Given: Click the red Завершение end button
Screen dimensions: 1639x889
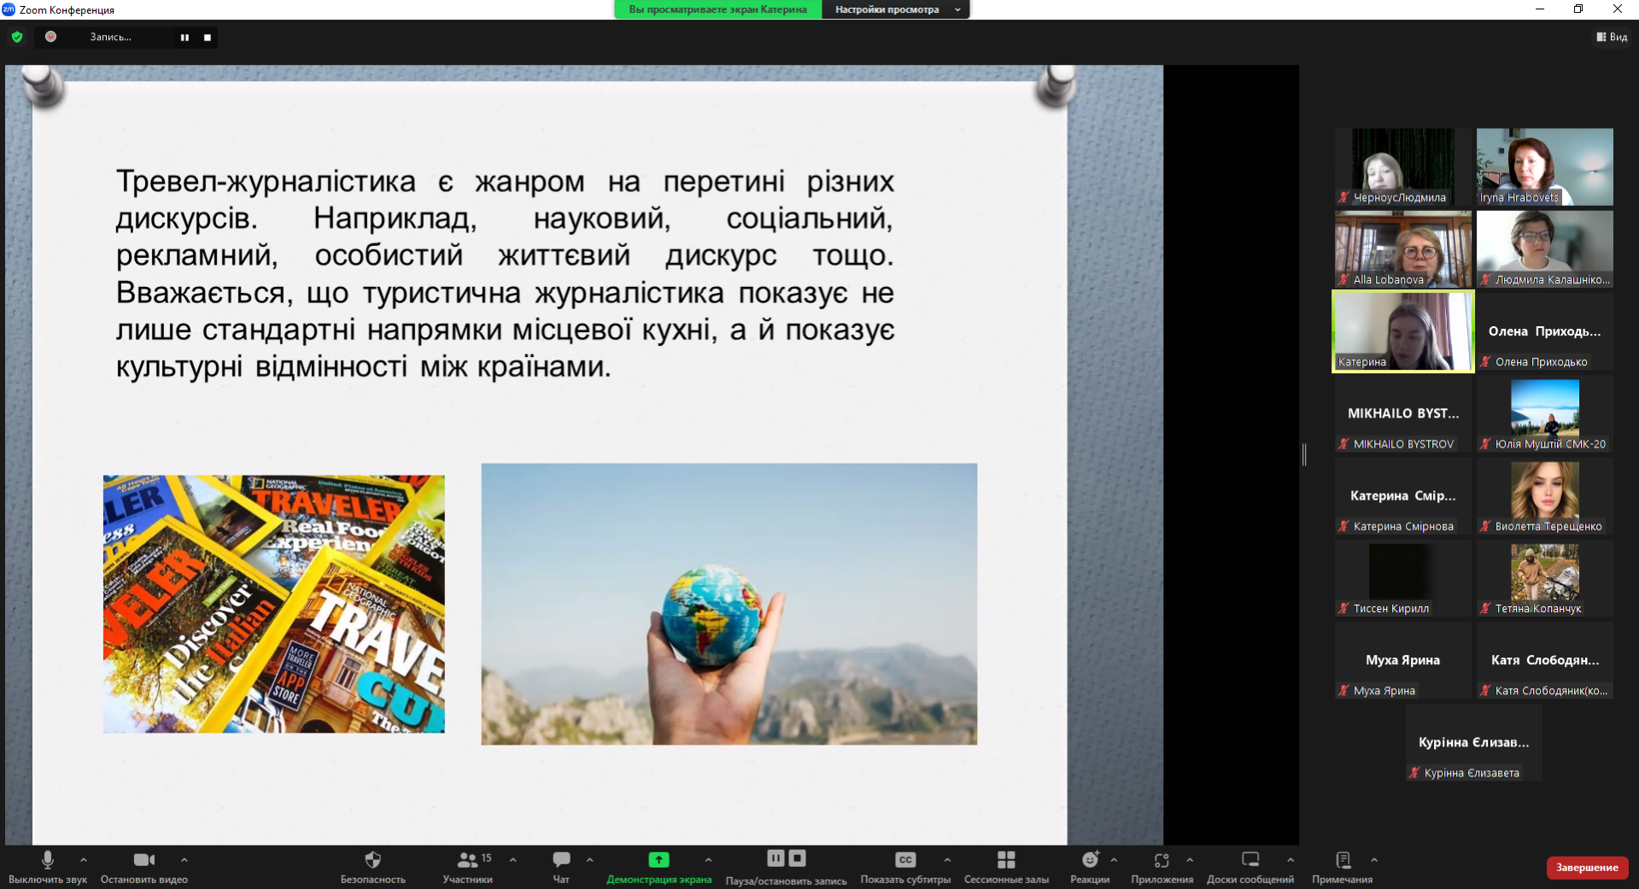Looking at the screenshot, I should coord(1586,868).
